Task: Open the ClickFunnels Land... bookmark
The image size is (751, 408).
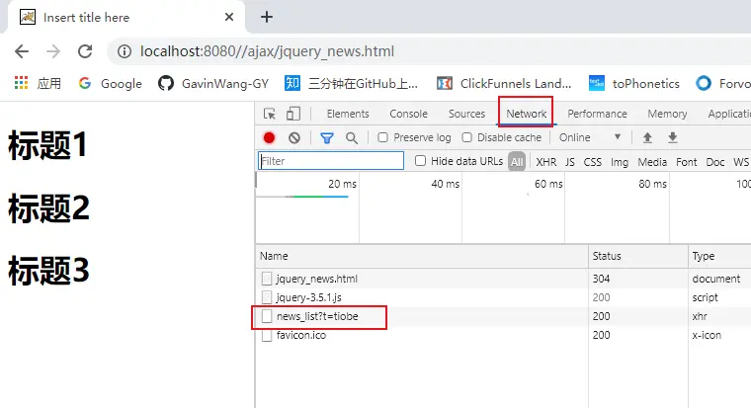Action: (x=504, y=83)
